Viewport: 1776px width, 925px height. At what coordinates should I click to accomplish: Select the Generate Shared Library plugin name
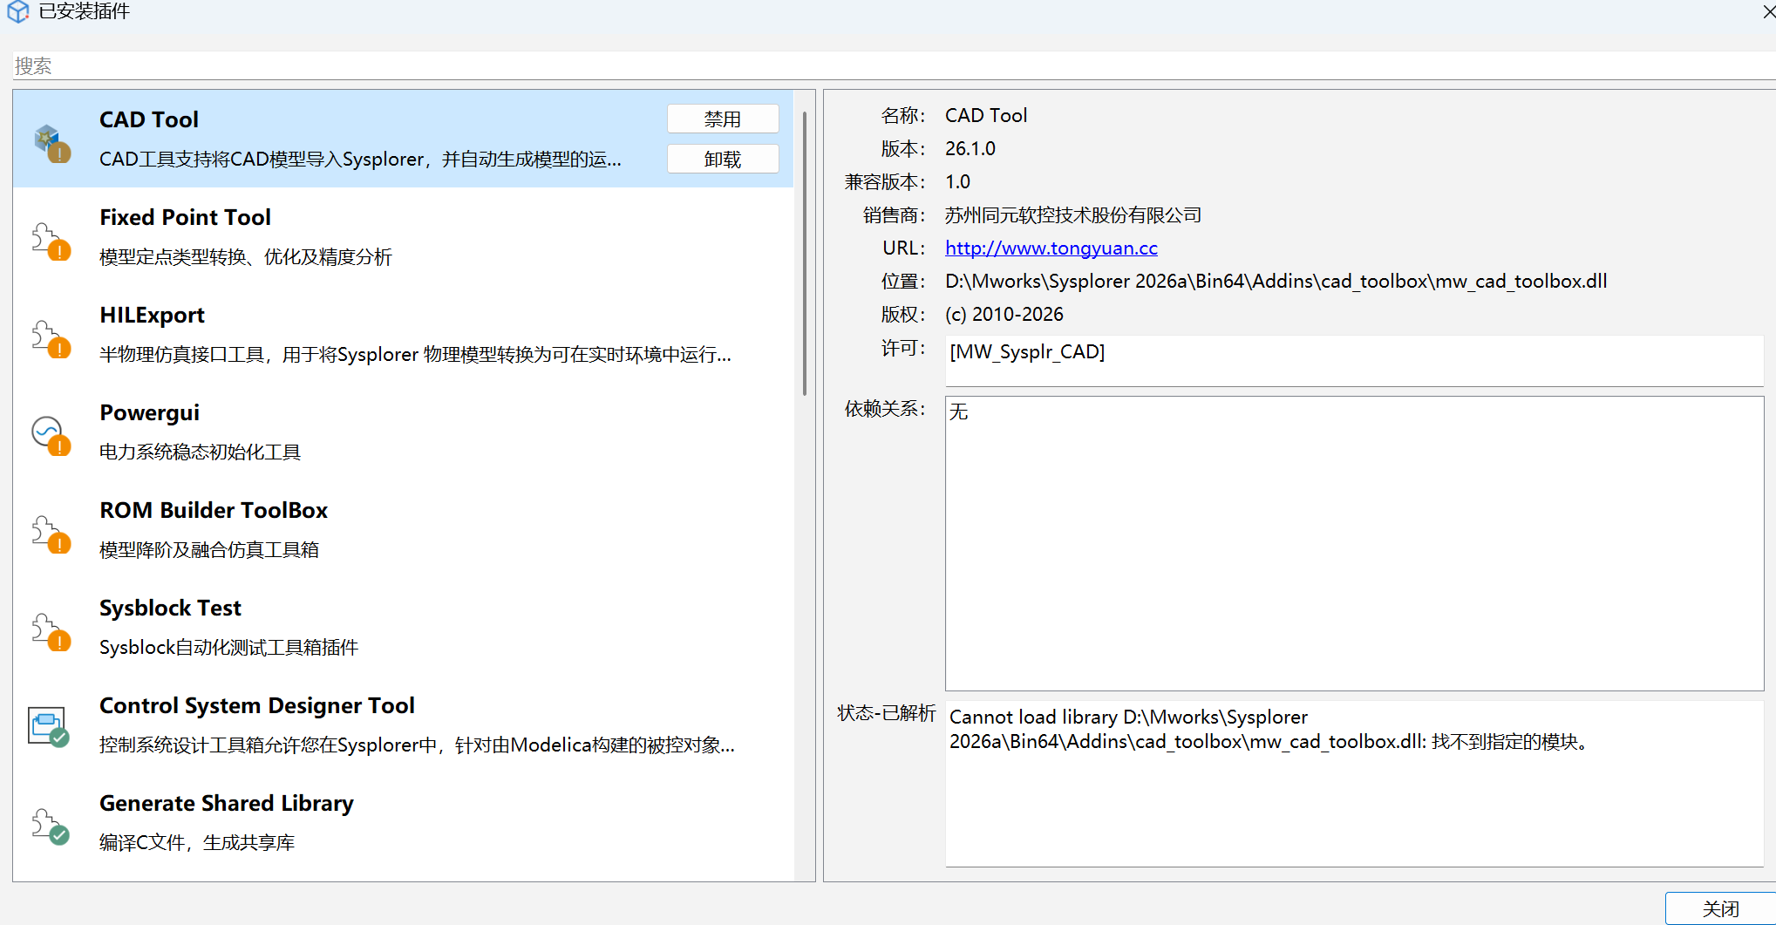227,803
